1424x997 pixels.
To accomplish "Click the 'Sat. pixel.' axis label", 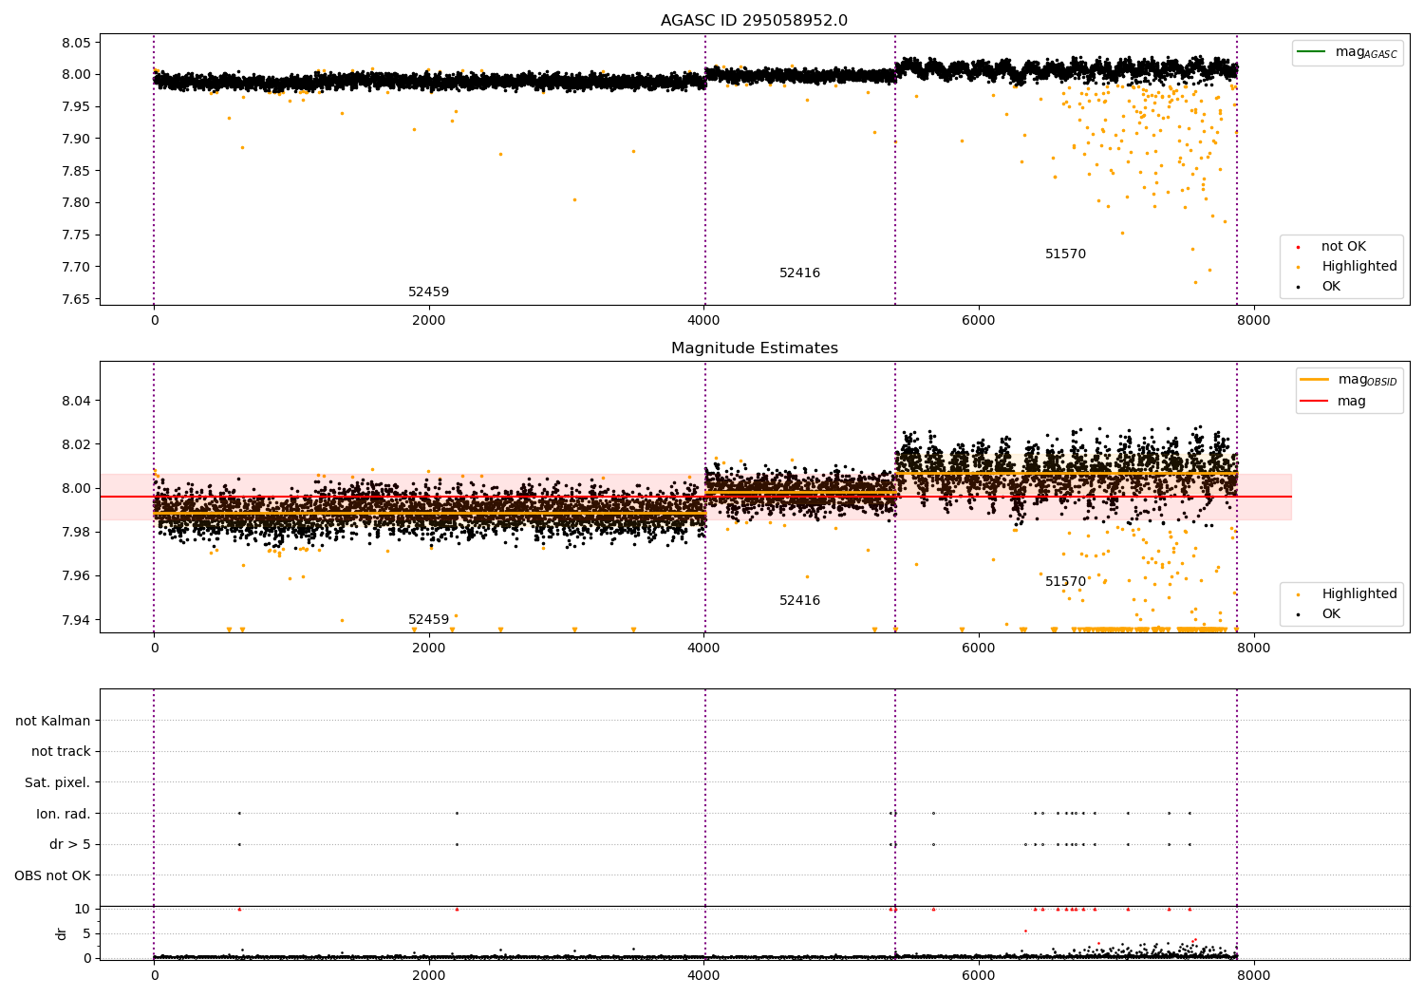I will [58, 783].
